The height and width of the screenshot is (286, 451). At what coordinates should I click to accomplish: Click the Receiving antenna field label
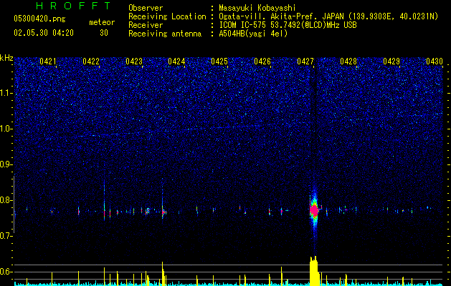pos(165,34)
